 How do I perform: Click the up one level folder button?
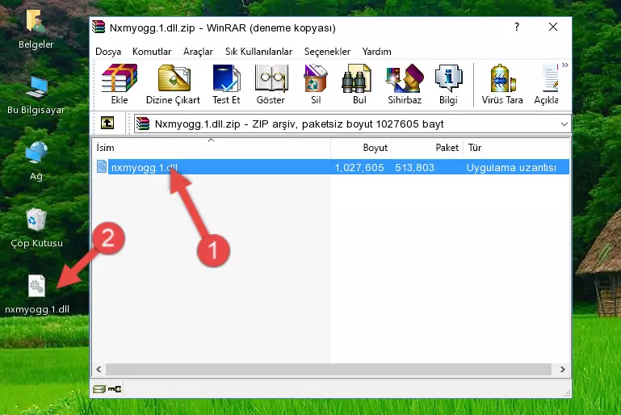(x=107, y=124)
